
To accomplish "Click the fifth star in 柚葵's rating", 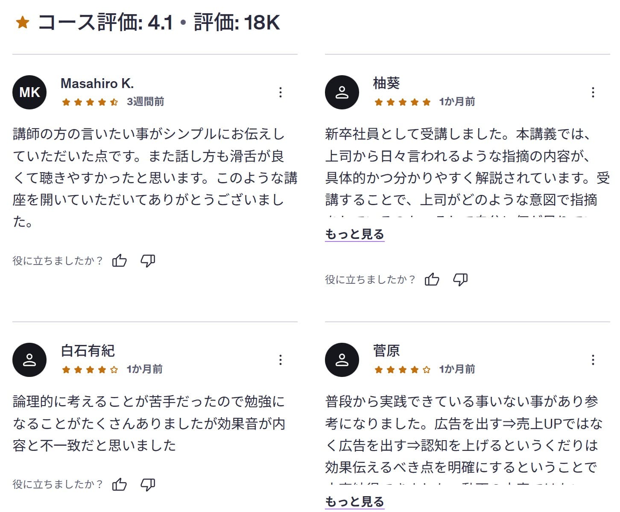I will (x=426, y=102).
